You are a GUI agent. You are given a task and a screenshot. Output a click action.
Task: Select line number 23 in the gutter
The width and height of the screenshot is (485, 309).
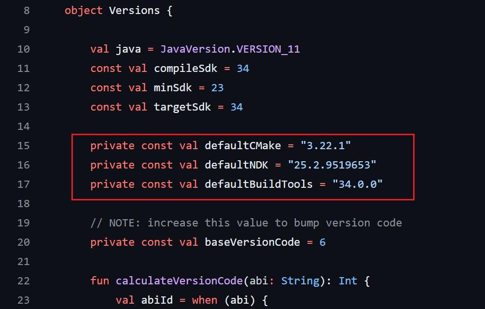23,300
